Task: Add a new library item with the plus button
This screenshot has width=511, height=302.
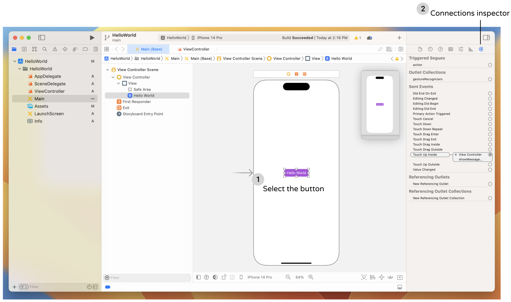Action: [399, 38]
